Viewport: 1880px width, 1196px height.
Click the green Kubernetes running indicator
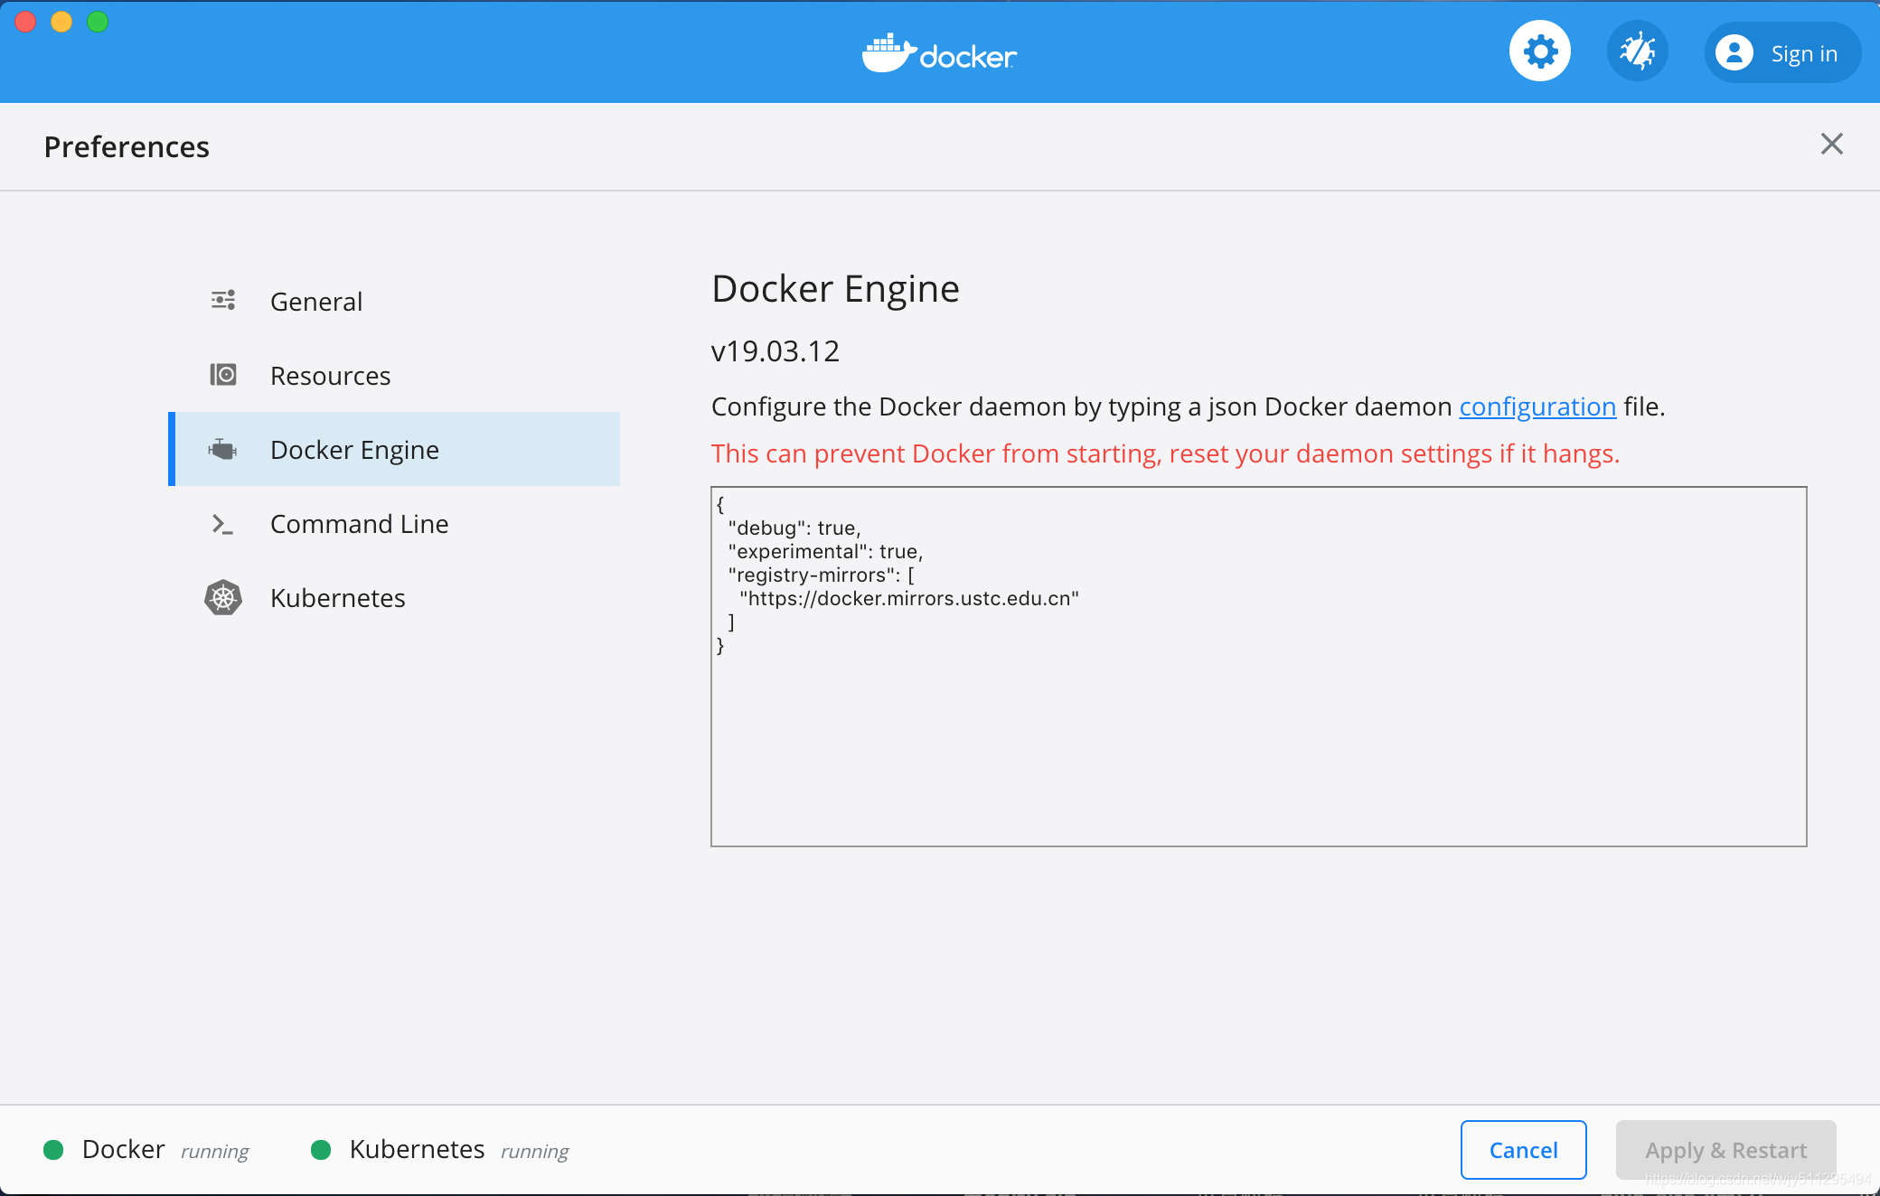(x=321, y=1149)
